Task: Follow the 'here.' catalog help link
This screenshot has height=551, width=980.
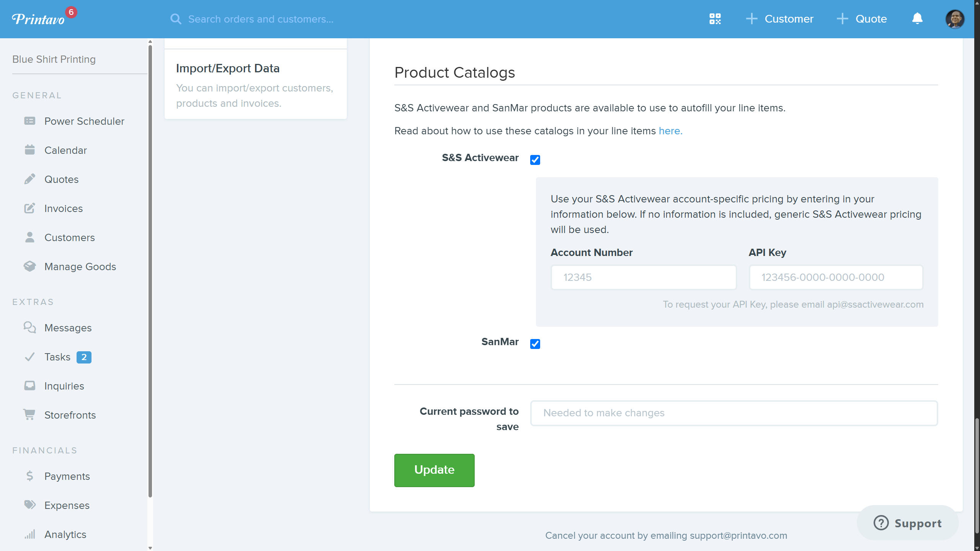Action: point(670,131)
